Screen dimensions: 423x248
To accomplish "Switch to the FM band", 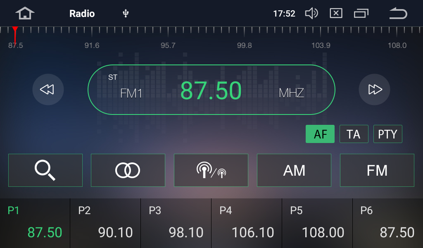I will click(x=377, y=170).
